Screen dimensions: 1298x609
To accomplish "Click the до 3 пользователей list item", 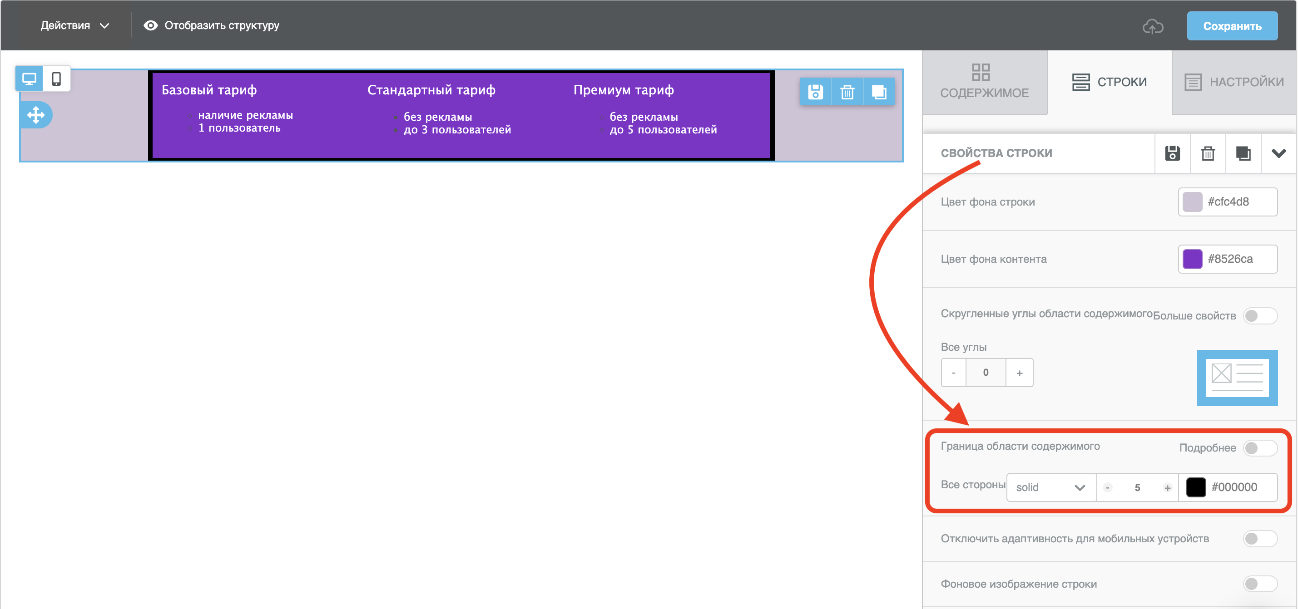I will coord(457,130).
